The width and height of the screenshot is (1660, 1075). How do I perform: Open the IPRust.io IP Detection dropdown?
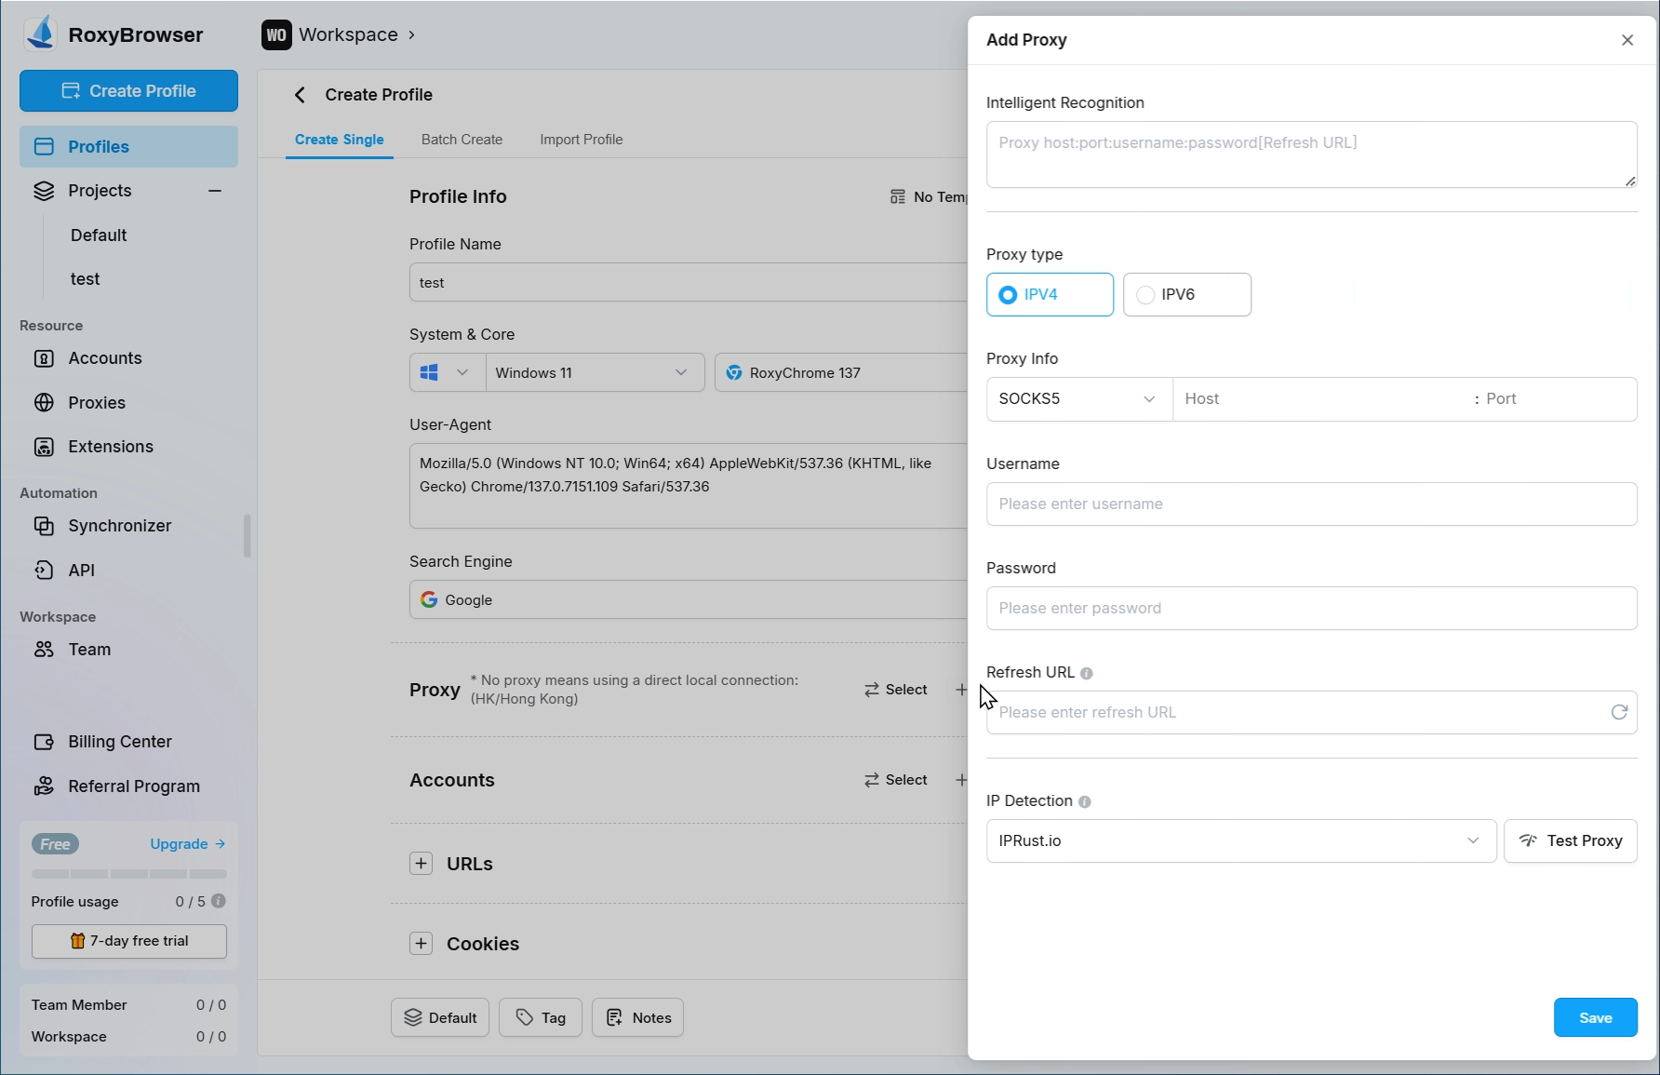[1240, 840]
